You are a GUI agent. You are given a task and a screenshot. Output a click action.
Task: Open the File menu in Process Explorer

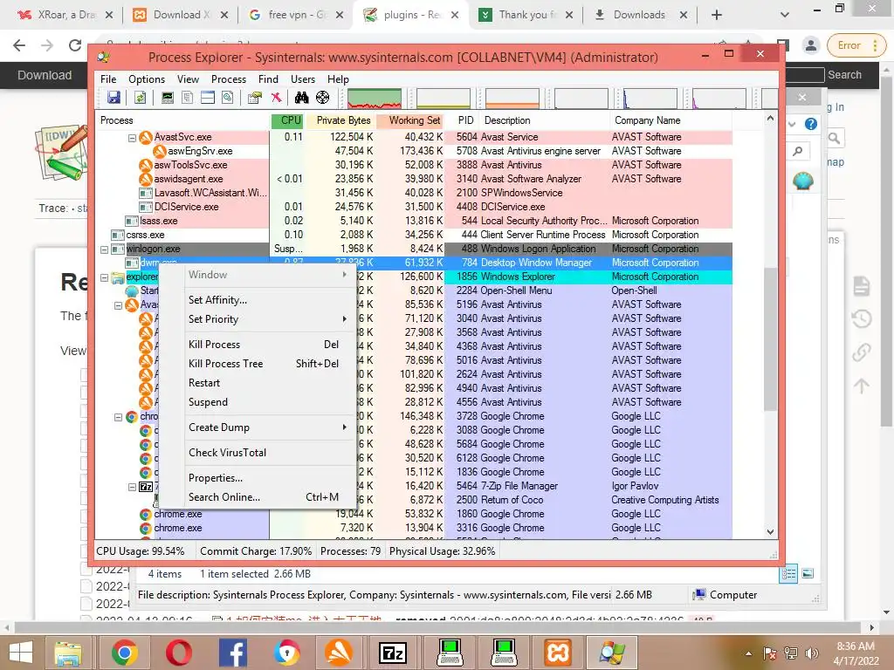click(107, 79)
